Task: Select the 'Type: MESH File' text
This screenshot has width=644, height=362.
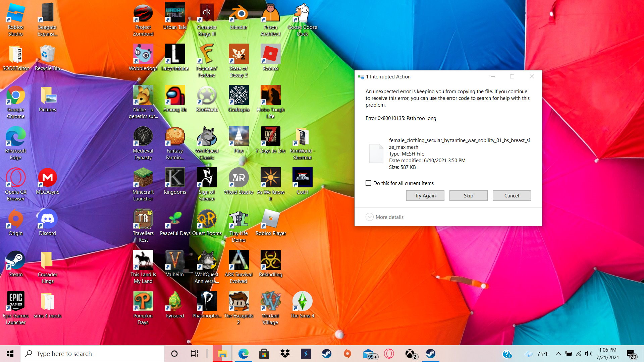Action: click(407, 154)
